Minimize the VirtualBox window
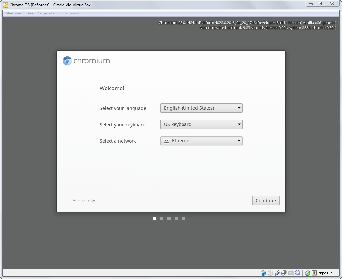Image resolution: width=342 pixels, height=279 pixels. pos(310,3)
